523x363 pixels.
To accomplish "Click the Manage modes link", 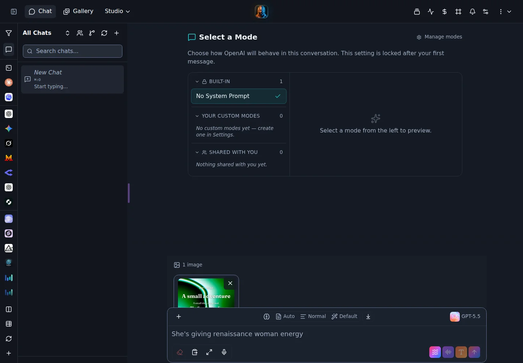I will [439, 37].
